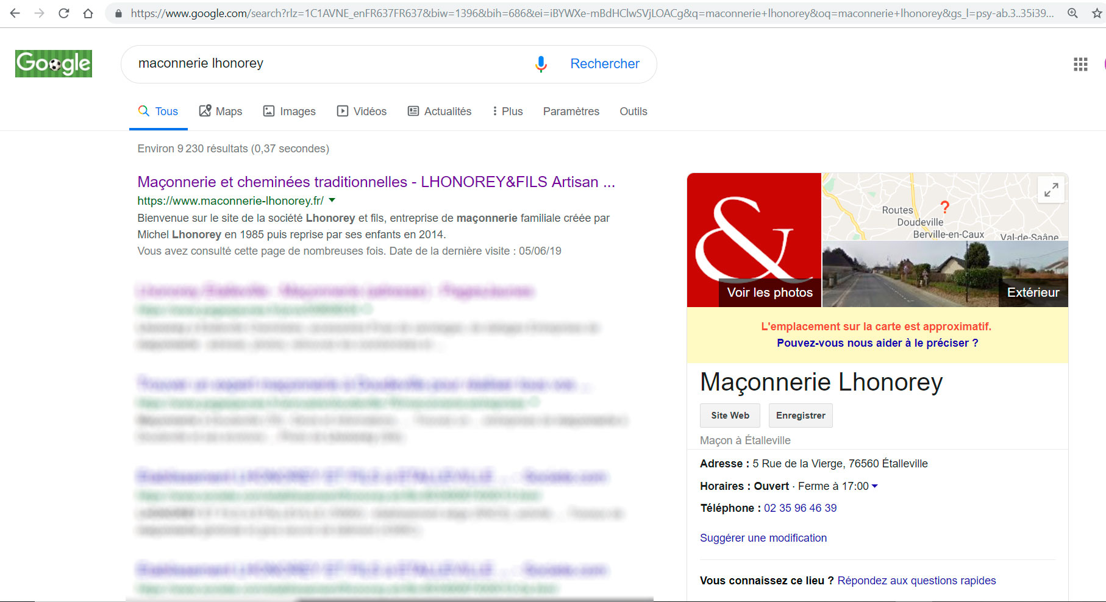
Task: Open the Extérieur street view thumbnail
Action: pos(945,274)
